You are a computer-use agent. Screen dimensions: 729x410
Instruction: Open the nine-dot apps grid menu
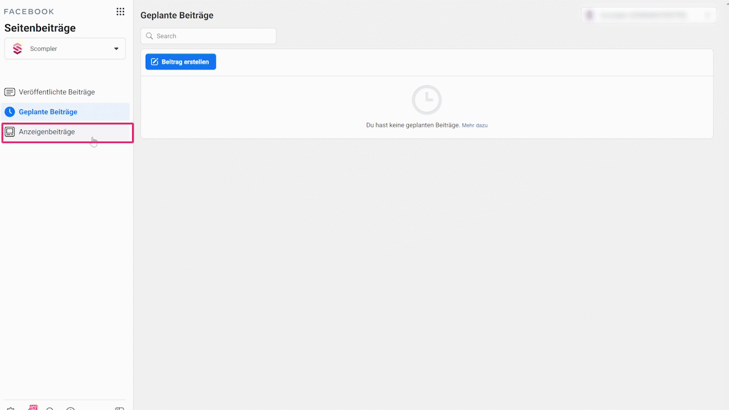click(120, 11)
